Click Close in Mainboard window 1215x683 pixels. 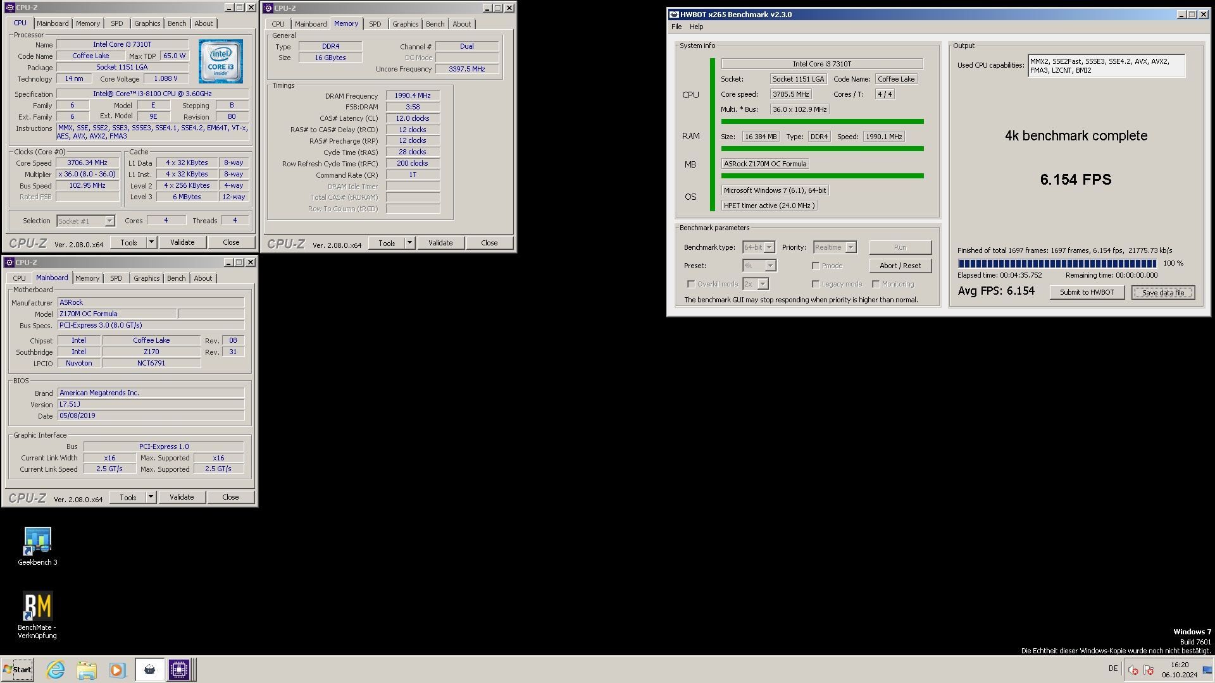230,497
